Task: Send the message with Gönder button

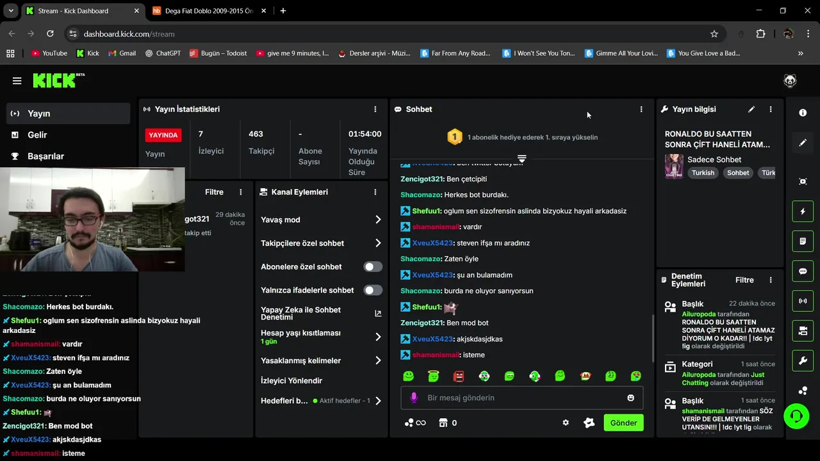Action: tap(623, 423)
